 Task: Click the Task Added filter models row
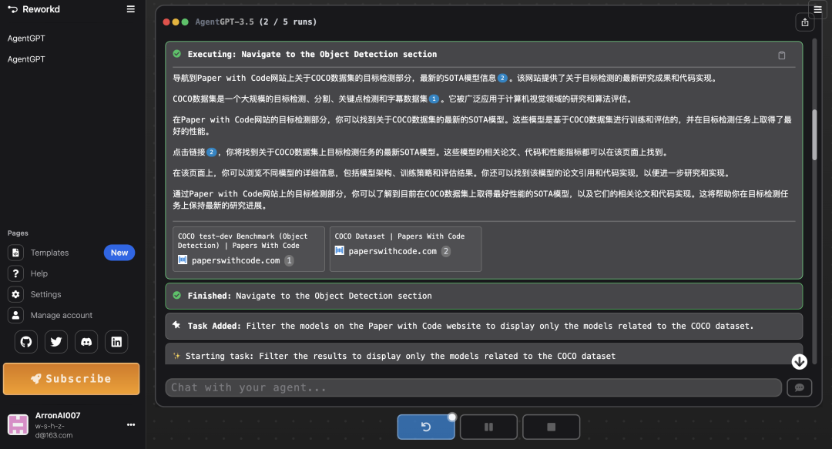tap(483, 326)
